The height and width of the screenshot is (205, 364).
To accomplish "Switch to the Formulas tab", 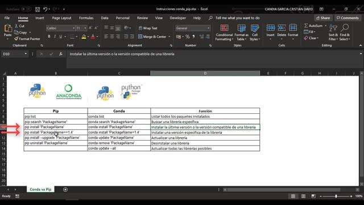I will [x=86, y=18].
